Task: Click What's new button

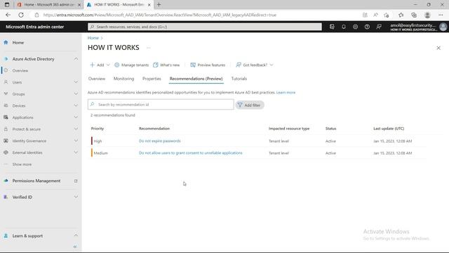Action: 166,65
